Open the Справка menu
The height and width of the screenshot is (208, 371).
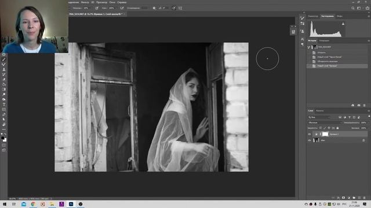[122, 2]
